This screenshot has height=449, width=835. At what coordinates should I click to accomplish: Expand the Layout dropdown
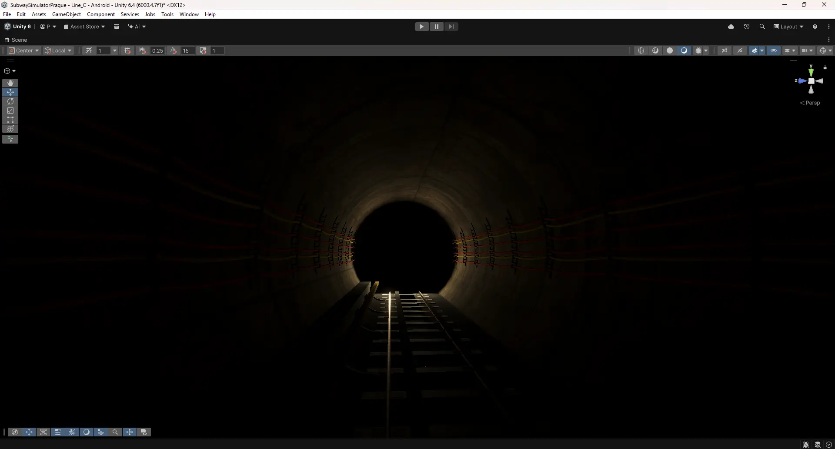pyautogui.click(x=788, y=27)
